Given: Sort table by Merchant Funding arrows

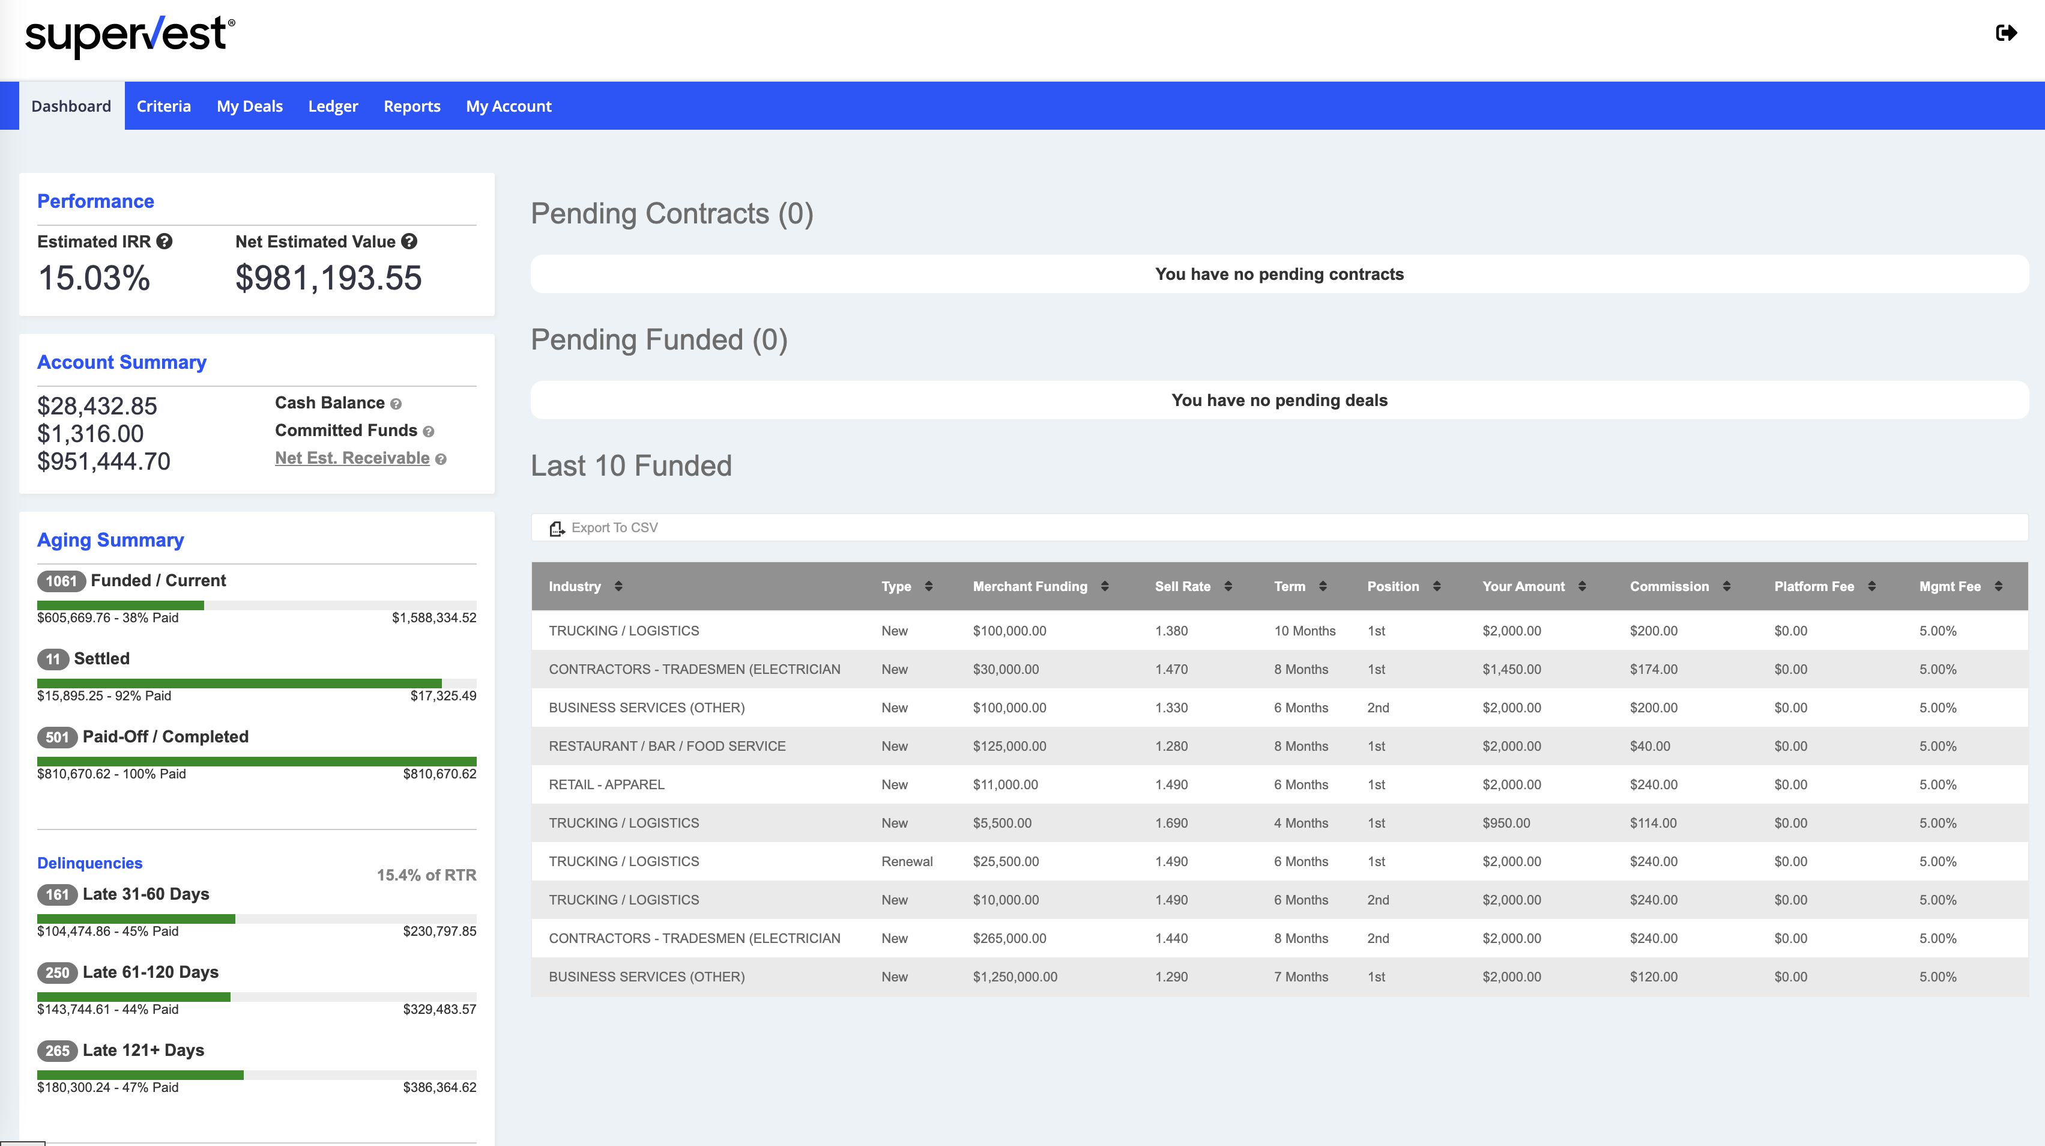Looking at the screenshot, I should 1104,586.
